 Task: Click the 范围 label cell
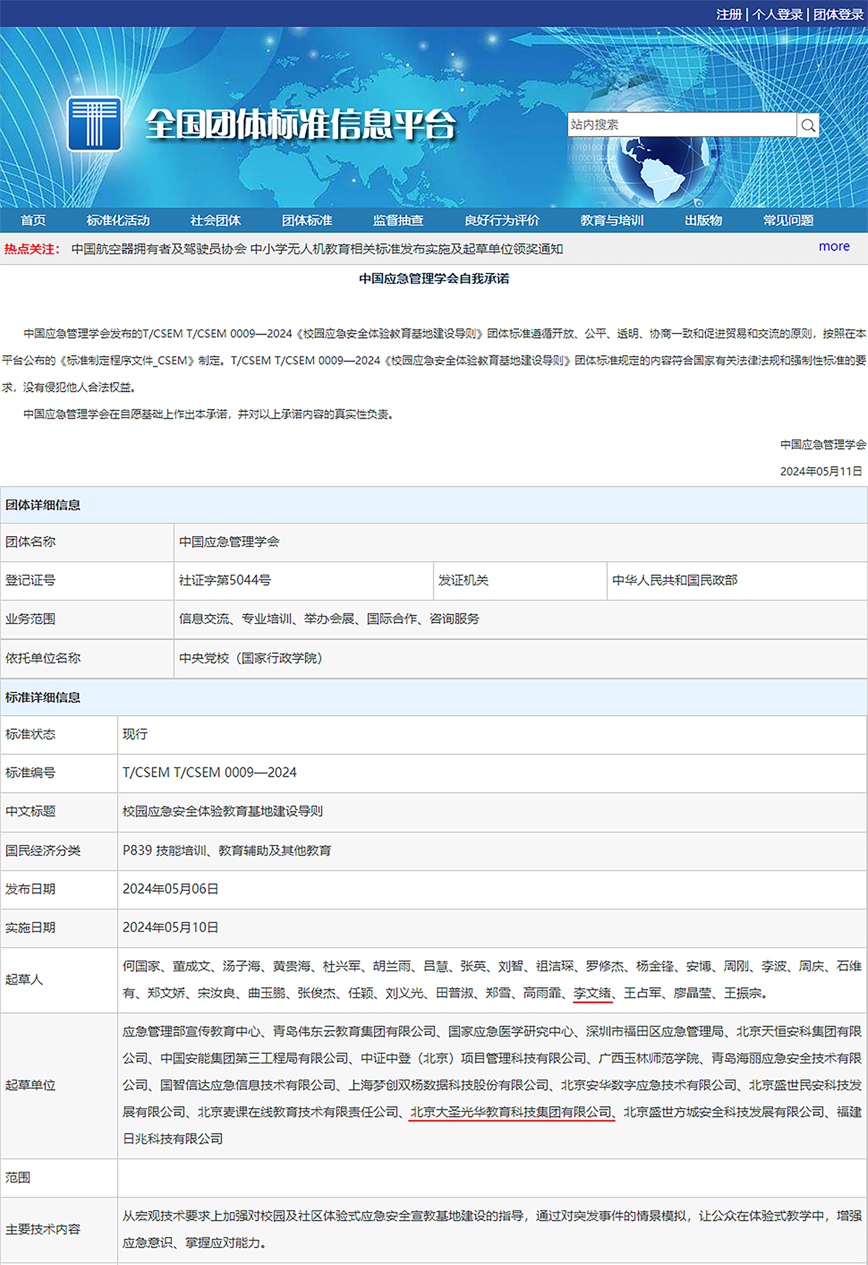click(x=59, y=1178)
